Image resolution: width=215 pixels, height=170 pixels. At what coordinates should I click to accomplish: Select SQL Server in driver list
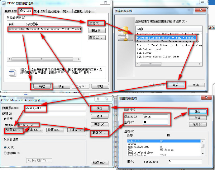(144, 53)
